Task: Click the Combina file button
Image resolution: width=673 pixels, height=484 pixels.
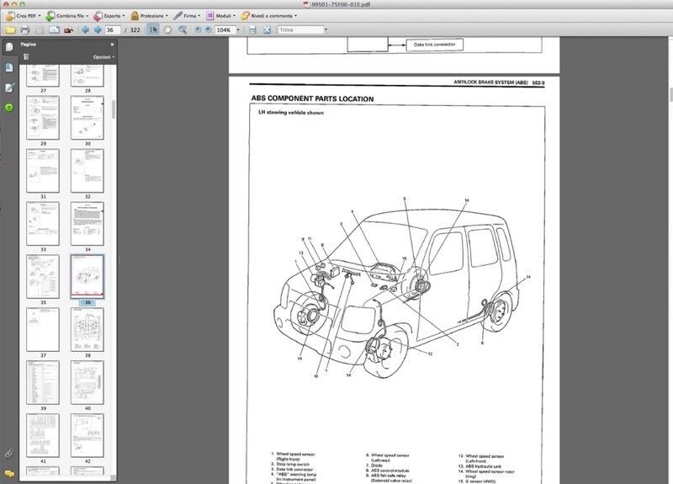Action: [69, 15]
